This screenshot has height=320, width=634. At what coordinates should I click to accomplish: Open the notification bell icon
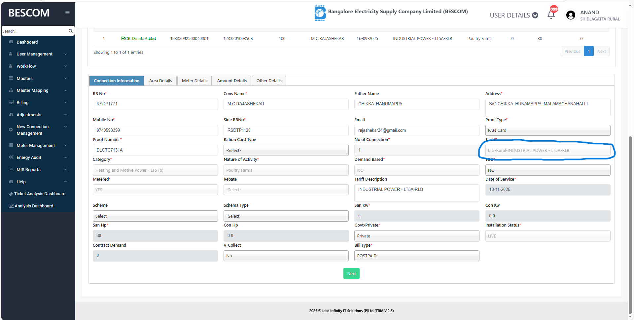(551, 15)
